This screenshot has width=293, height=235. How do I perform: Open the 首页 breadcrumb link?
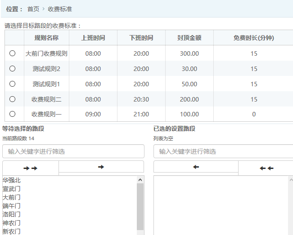tap(33, 9)
